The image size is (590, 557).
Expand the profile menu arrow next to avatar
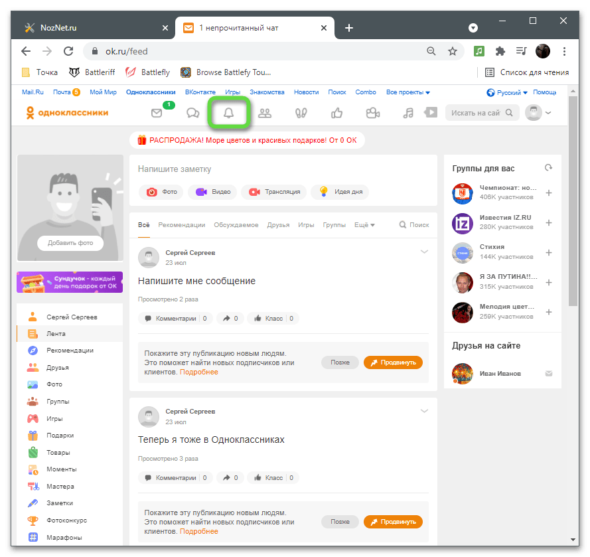pos(548,113)
